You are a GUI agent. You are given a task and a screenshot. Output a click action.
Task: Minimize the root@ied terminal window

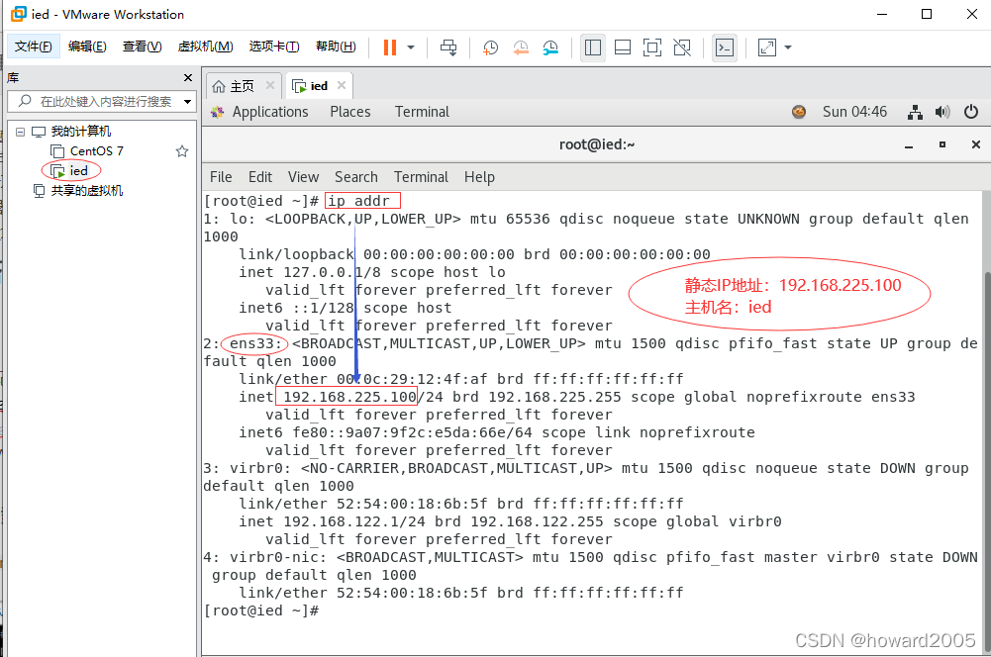[x=909, y=145]
